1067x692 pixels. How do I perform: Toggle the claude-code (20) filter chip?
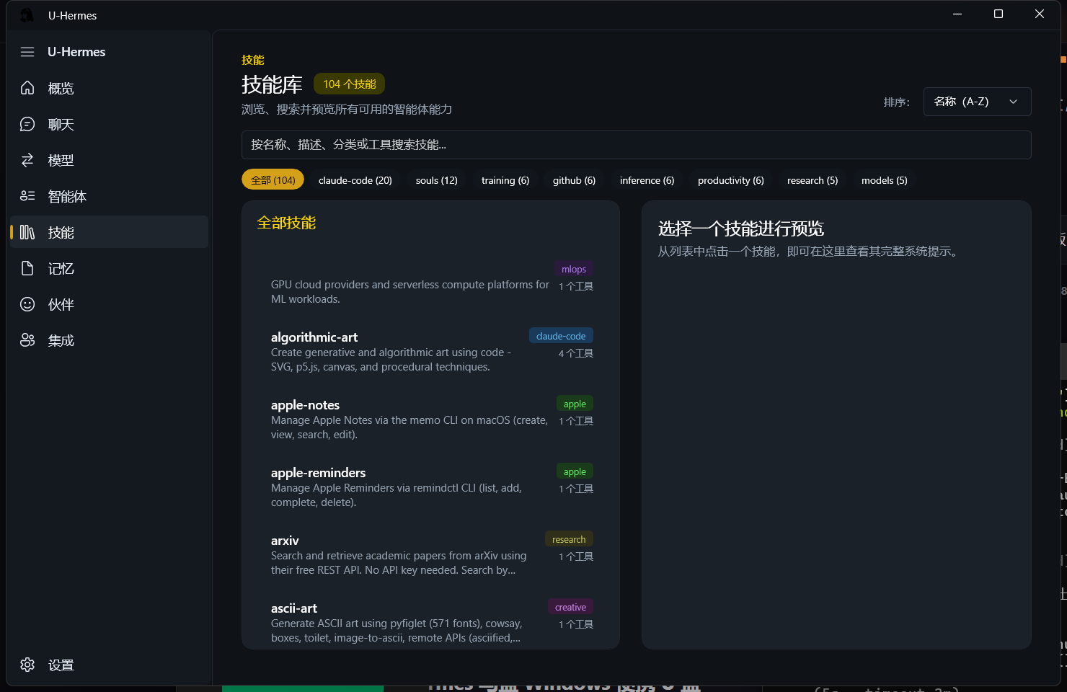[x=355, y=180]
